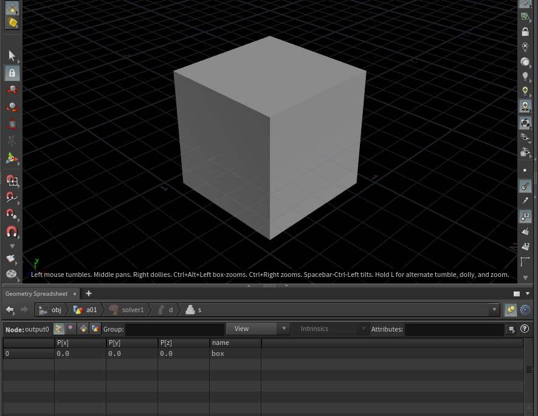Go back in network path
Screen dimensions: 538x416
tap(10, 310)
